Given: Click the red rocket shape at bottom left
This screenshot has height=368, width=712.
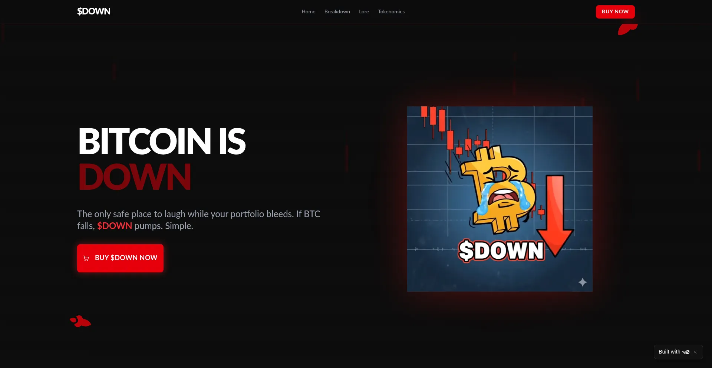Looking at the screenshot, I should click(x=80, y=321).
